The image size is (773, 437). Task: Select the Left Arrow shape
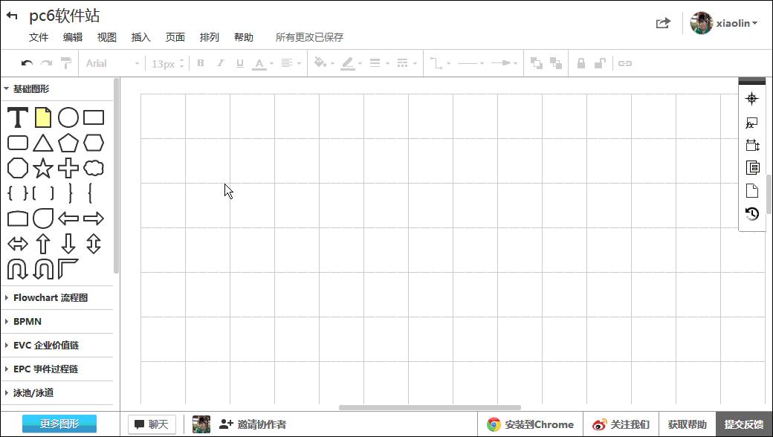(68, 218)
